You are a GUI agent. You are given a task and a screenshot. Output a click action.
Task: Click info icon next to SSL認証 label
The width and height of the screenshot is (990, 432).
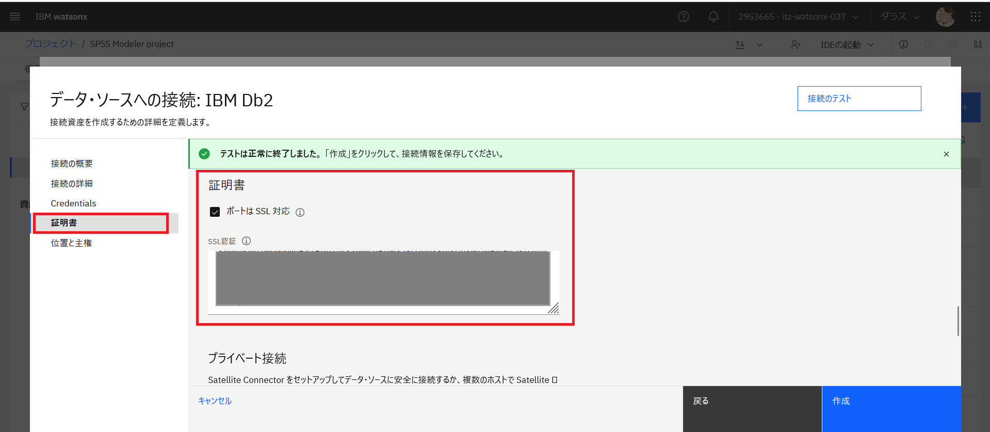tap(247, 241)
